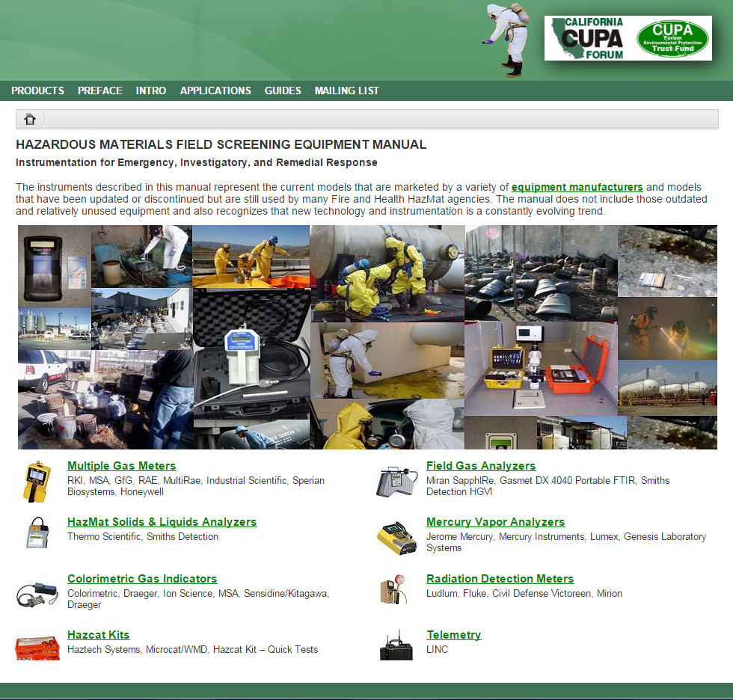Go to the INTRO page
The image size is (733, 700).
click(151, 90)
